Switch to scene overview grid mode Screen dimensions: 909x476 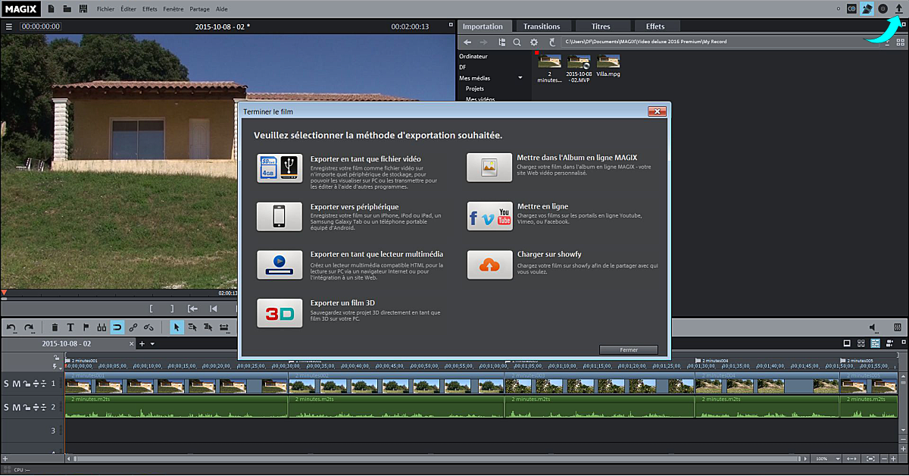861,343
